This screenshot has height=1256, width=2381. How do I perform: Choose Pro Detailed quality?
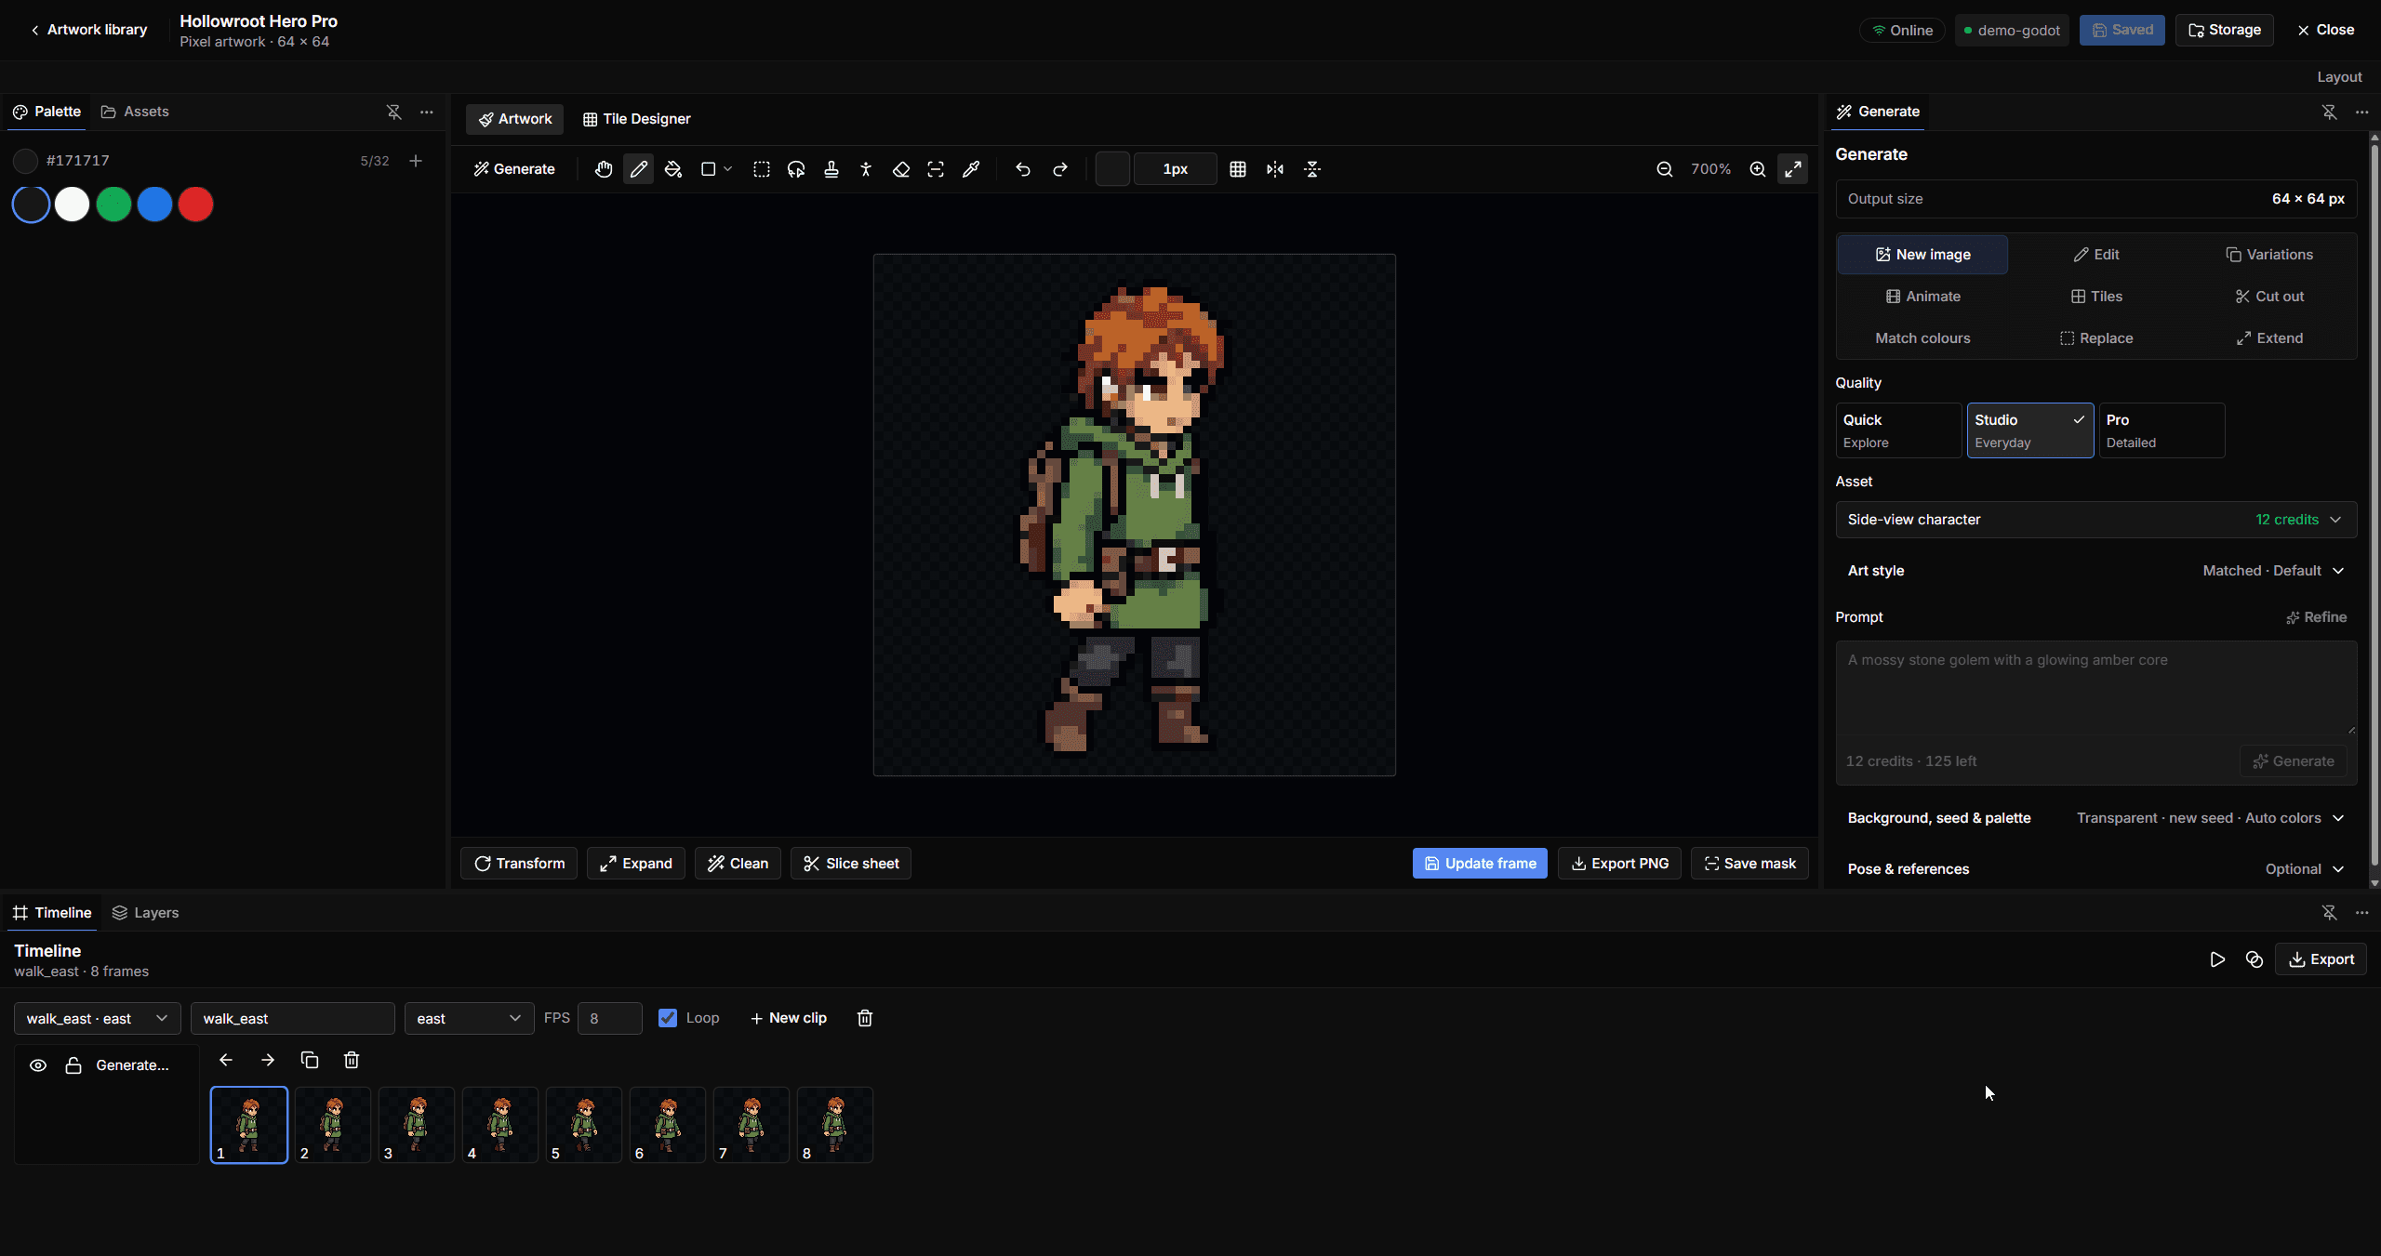pos(2162,430)
